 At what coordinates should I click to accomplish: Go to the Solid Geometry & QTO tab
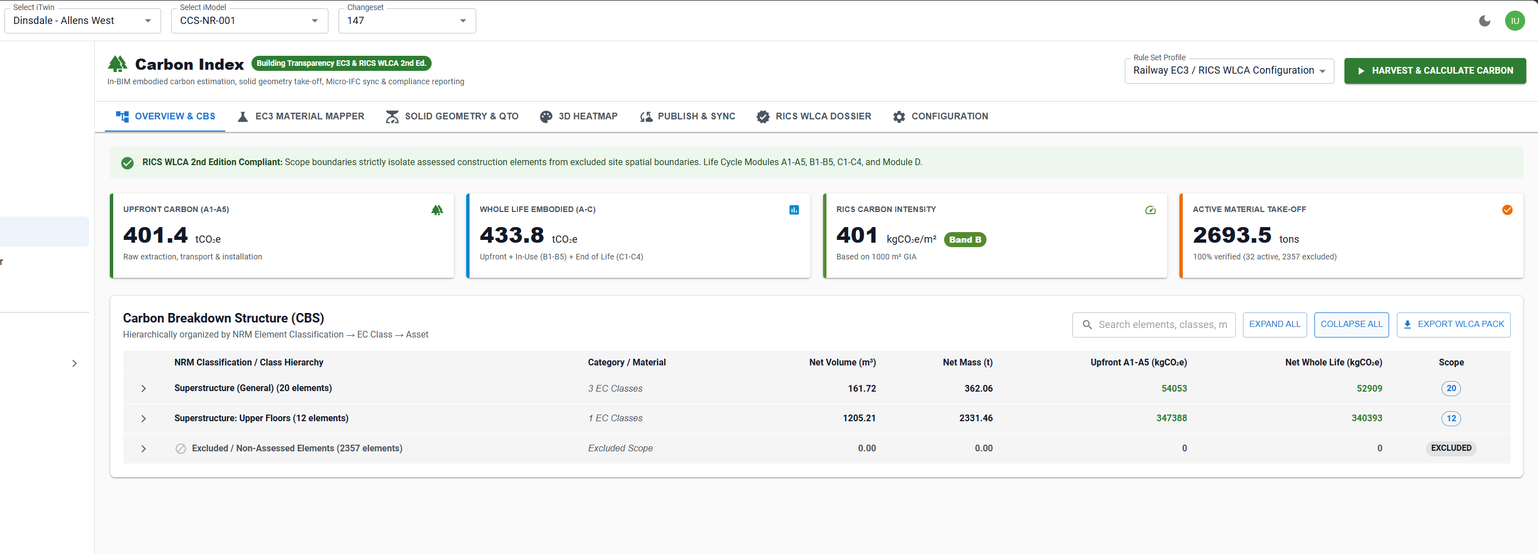click(x=451, y=117)
